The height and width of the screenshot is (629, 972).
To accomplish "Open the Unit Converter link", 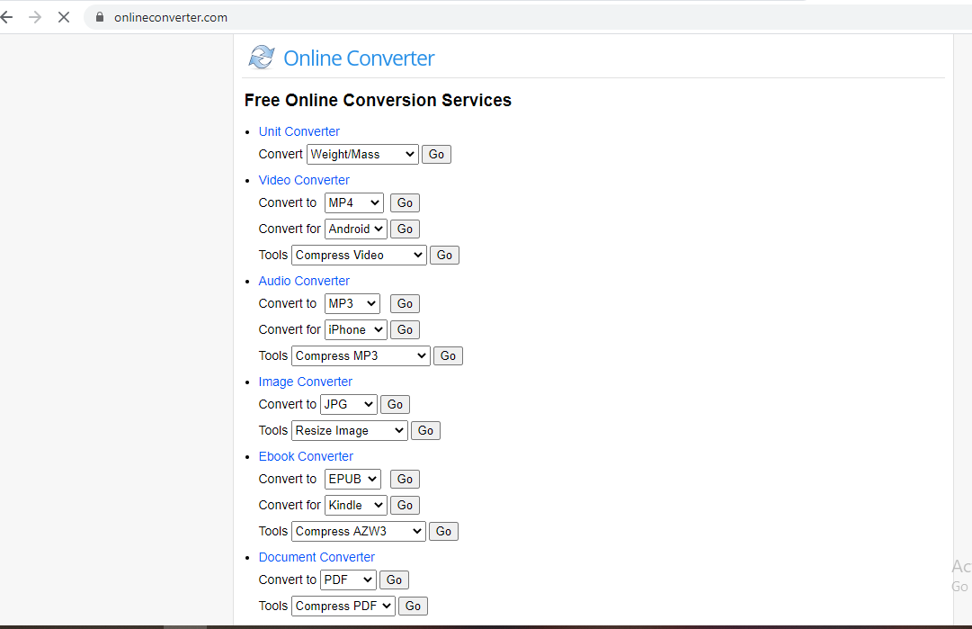I will tap(299, 131).
